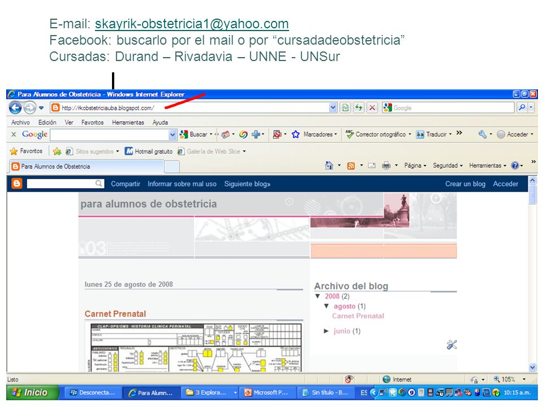543x407 pixels.
Task: Open the Seguridad command bar menu
Action: [447, 166]
